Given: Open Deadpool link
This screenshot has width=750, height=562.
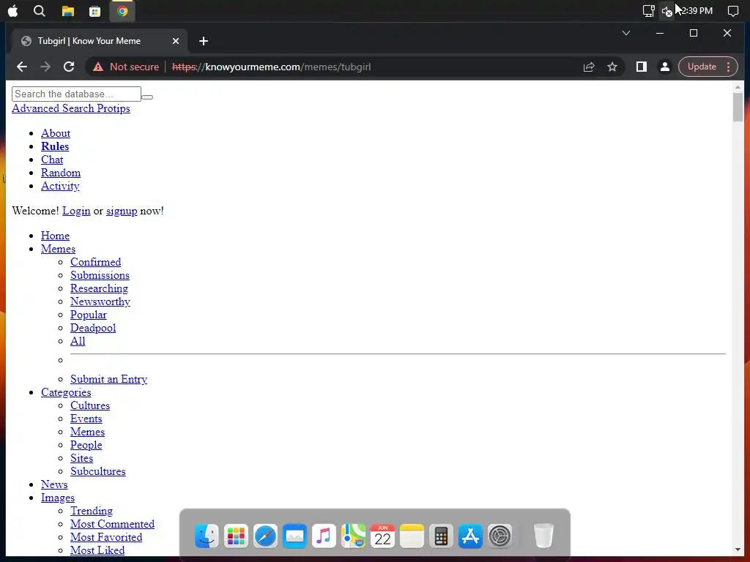Looking at the screenshot, I should 93,328.
